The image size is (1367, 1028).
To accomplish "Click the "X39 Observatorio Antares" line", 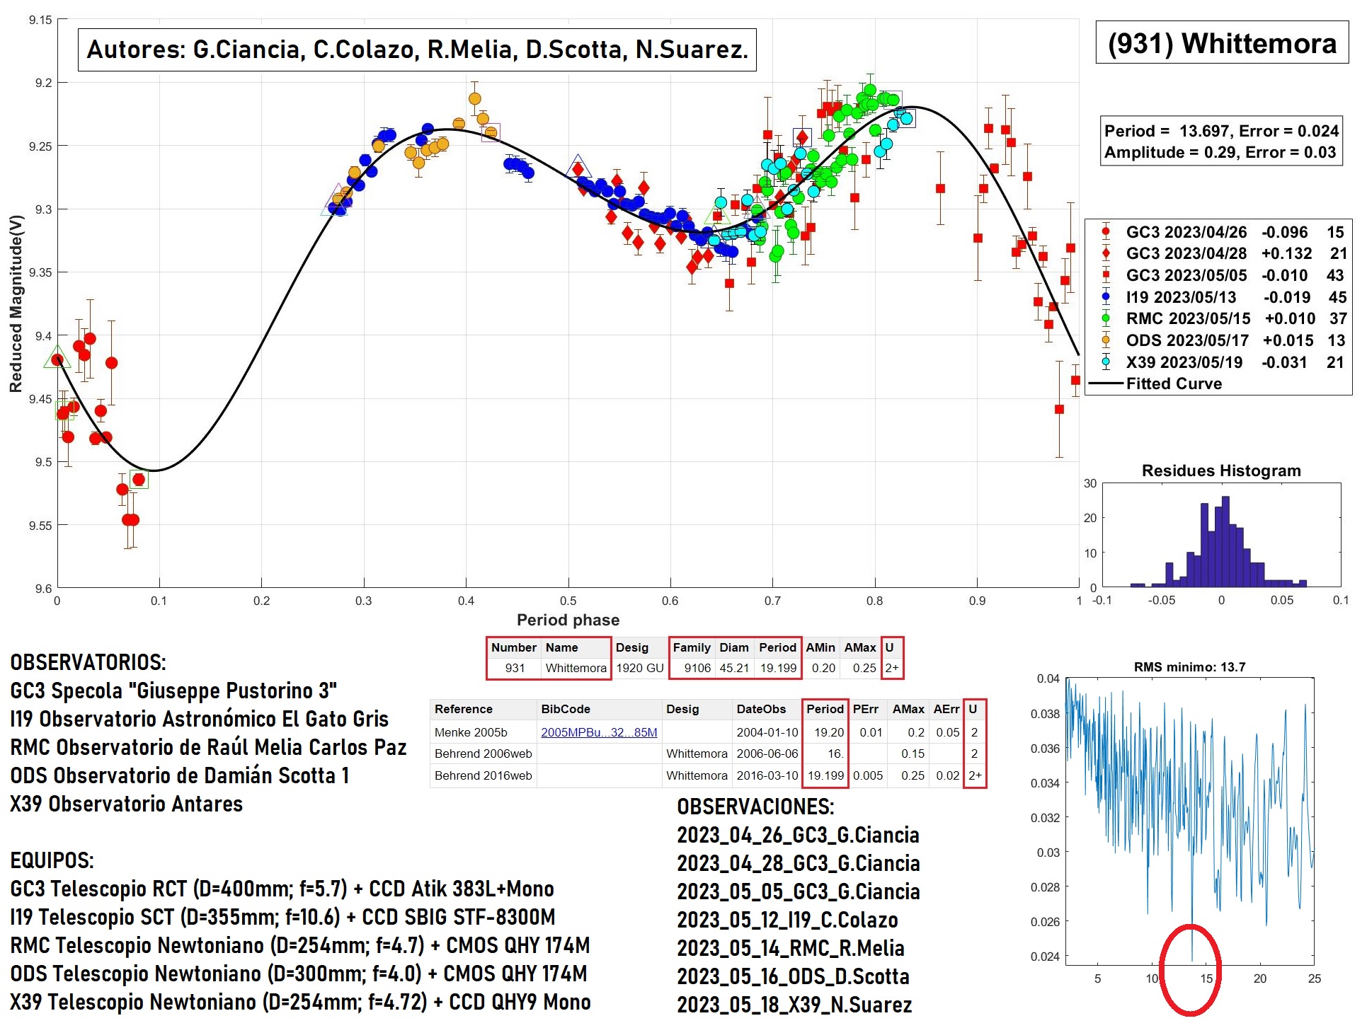I will tap(126, 804).
